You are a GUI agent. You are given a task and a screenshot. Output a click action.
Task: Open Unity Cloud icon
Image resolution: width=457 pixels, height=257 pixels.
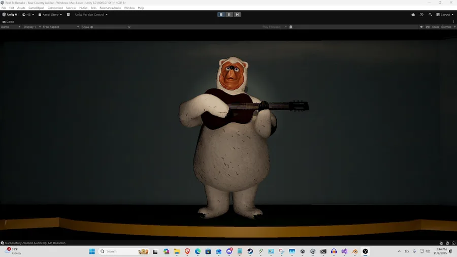pyautogui.click(x=413, y=15)
